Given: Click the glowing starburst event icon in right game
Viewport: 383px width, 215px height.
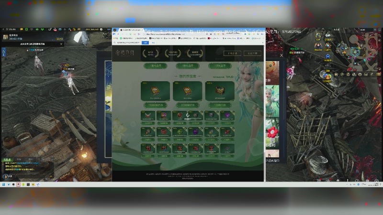Looking at the screenshot, I should point(327,46).
